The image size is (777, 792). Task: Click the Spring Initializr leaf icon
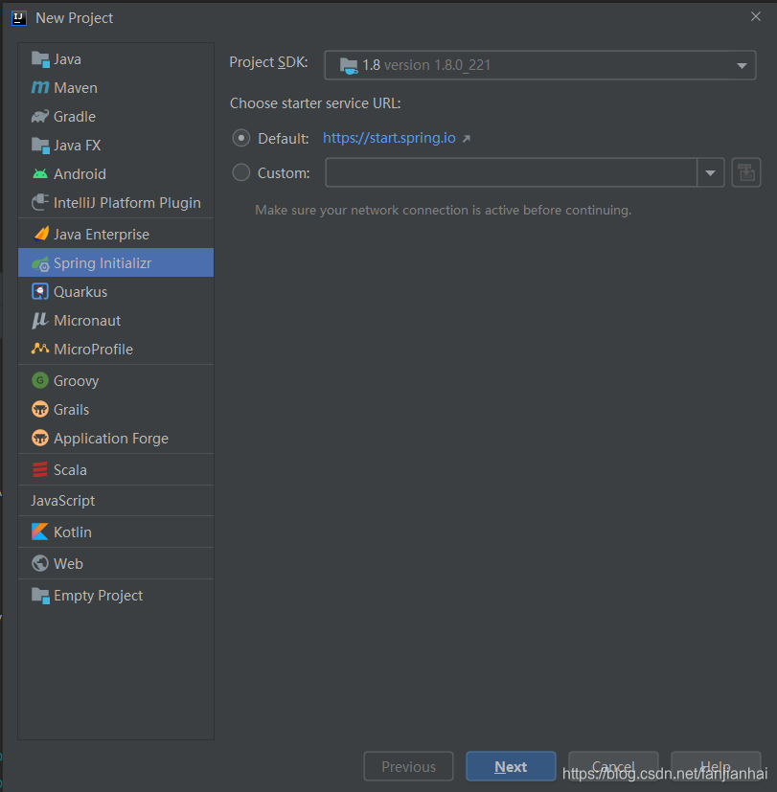click(x=40, y=263)
